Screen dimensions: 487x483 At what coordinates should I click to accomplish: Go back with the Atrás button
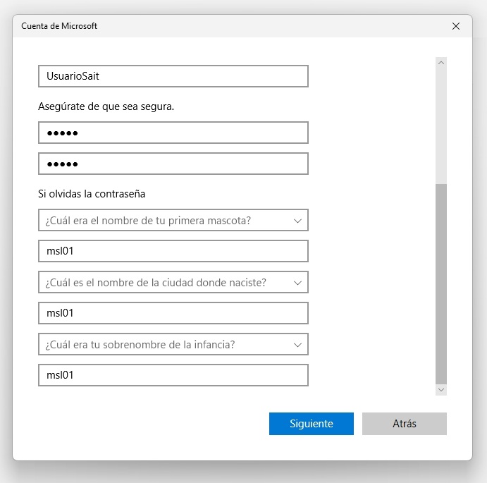pos(404,424)
